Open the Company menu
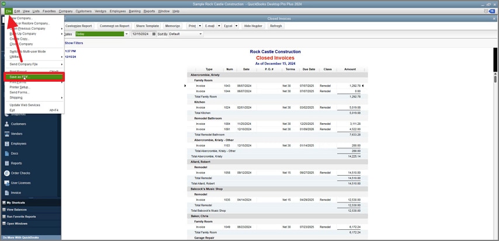This screenshot has width=499, height=241. pyautogui.click(x=66, y=11)
